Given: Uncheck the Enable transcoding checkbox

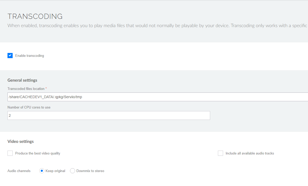Looking at the screenshot, I should (x=10, y=56).
